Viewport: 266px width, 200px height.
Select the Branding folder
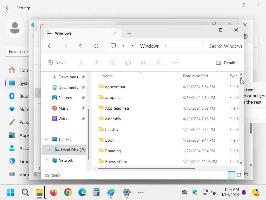(x=113, y=151)
